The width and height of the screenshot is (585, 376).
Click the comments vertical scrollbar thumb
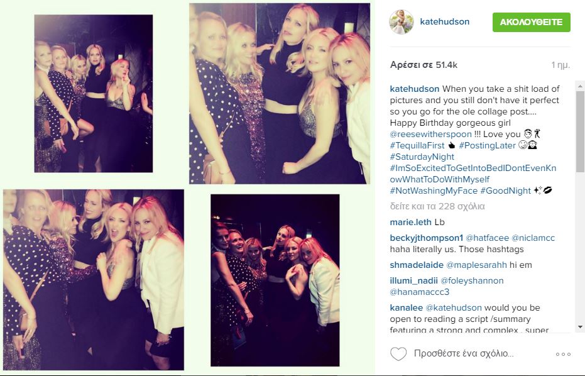(580, 131)
